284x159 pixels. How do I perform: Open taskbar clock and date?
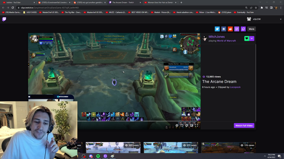coord(271,156)
